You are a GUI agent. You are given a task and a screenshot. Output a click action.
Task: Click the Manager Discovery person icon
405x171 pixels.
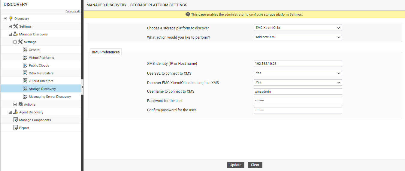[16, 34]
